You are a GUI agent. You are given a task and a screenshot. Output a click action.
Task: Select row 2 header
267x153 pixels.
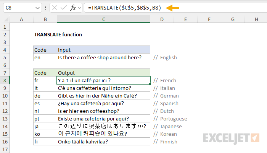coord(5,35)
